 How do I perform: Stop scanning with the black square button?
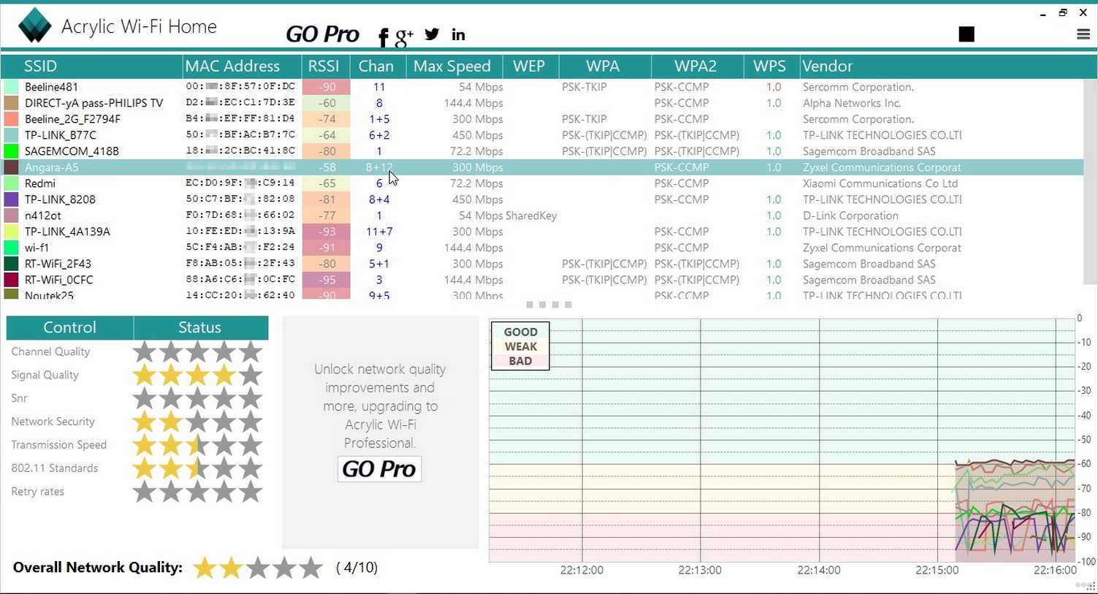click(x=967, y=34)
